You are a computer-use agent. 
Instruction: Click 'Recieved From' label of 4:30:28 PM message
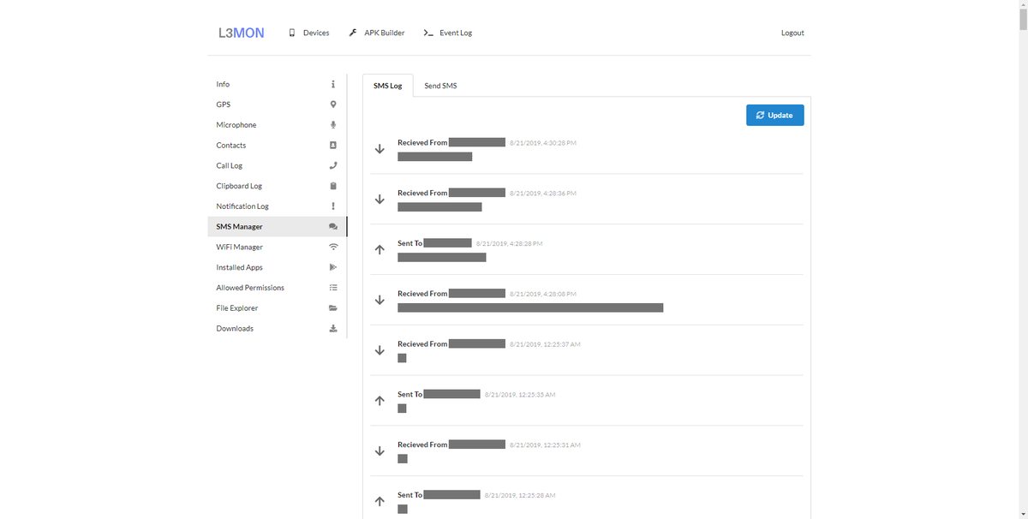422,142
